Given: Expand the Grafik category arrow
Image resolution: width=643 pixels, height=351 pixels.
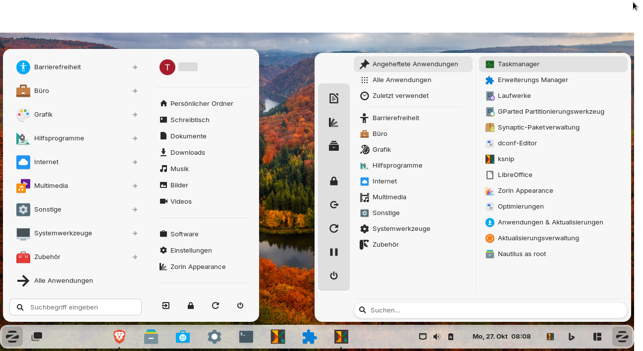Looking at the screenshot, I should 134,115.
